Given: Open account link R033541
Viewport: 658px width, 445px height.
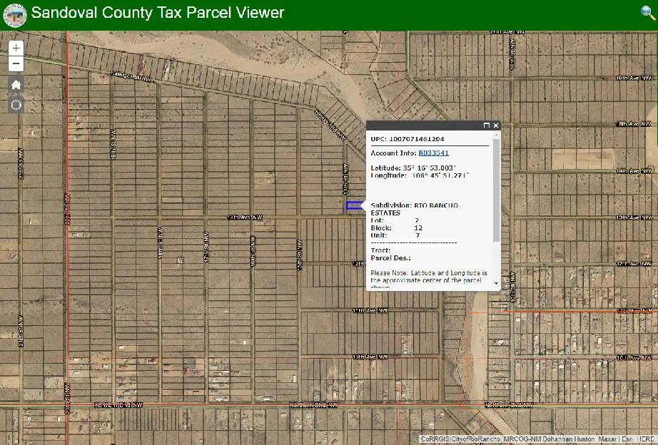Looking at the screenshot, I should click(x=433, y=153).
